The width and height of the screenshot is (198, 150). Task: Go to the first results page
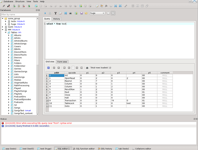[64, 68]
